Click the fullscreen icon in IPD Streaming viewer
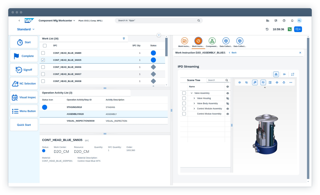 292,74
